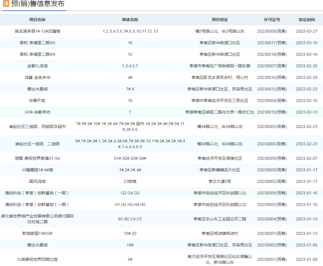Click the 孝汉大道3号 address cell
Viewport: 323px width, 266px height.
(x=220, y=181)
